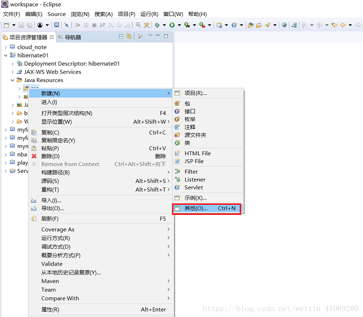Maximize the Project Explorer panel
Screen dimensions: 363x317
pyautogui.click(x=166, y=36)
